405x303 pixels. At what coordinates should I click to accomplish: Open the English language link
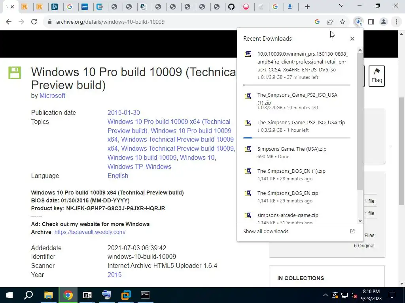pyautogui.click(x=118, y=176)
